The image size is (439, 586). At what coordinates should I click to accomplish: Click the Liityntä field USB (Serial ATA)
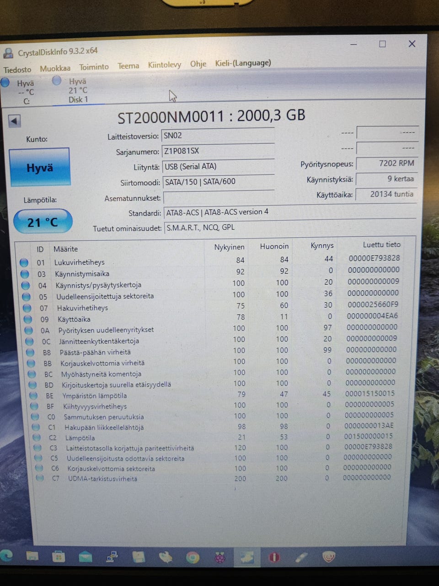coord(218,167)
